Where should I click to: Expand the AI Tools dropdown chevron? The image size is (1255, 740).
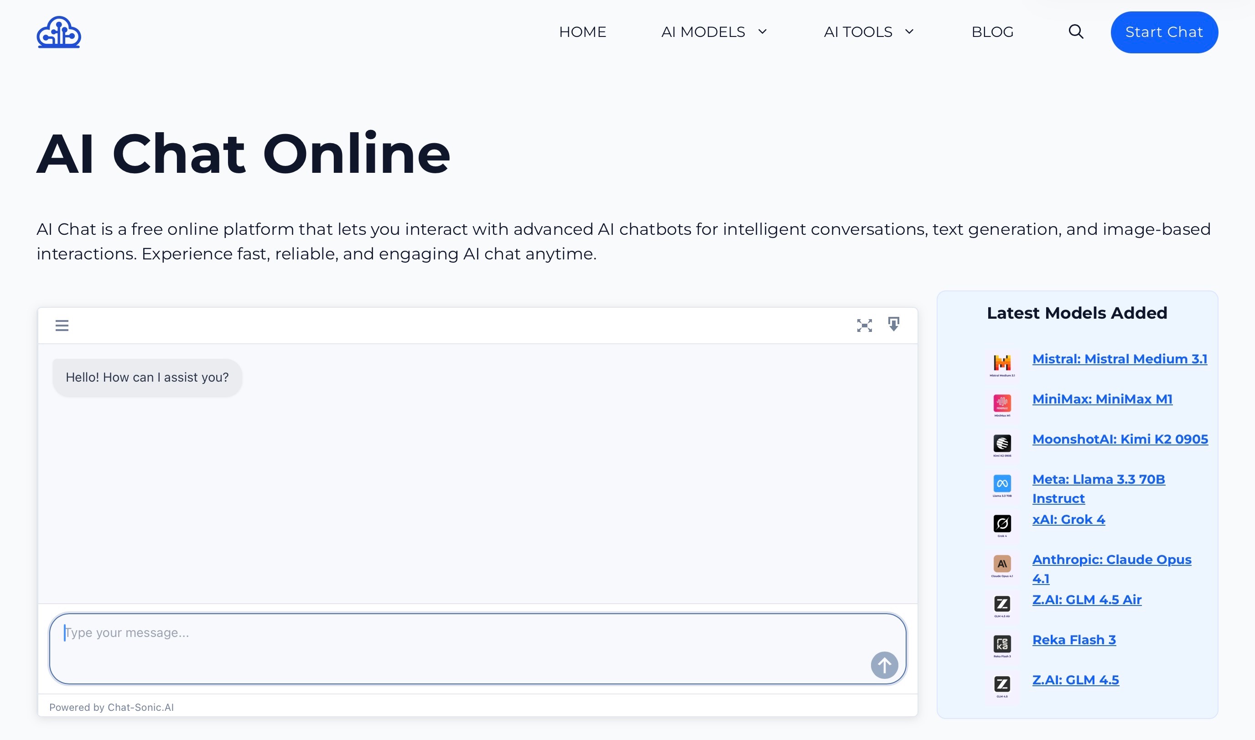(909, 32)
